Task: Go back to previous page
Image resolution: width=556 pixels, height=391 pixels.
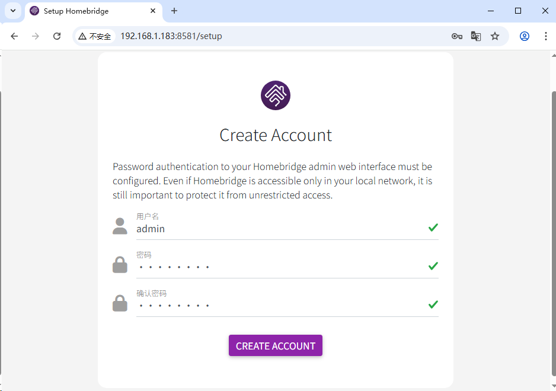Action: [15, 36]
